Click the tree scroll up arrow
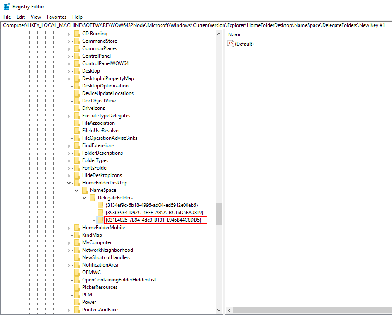 point(219,34)
